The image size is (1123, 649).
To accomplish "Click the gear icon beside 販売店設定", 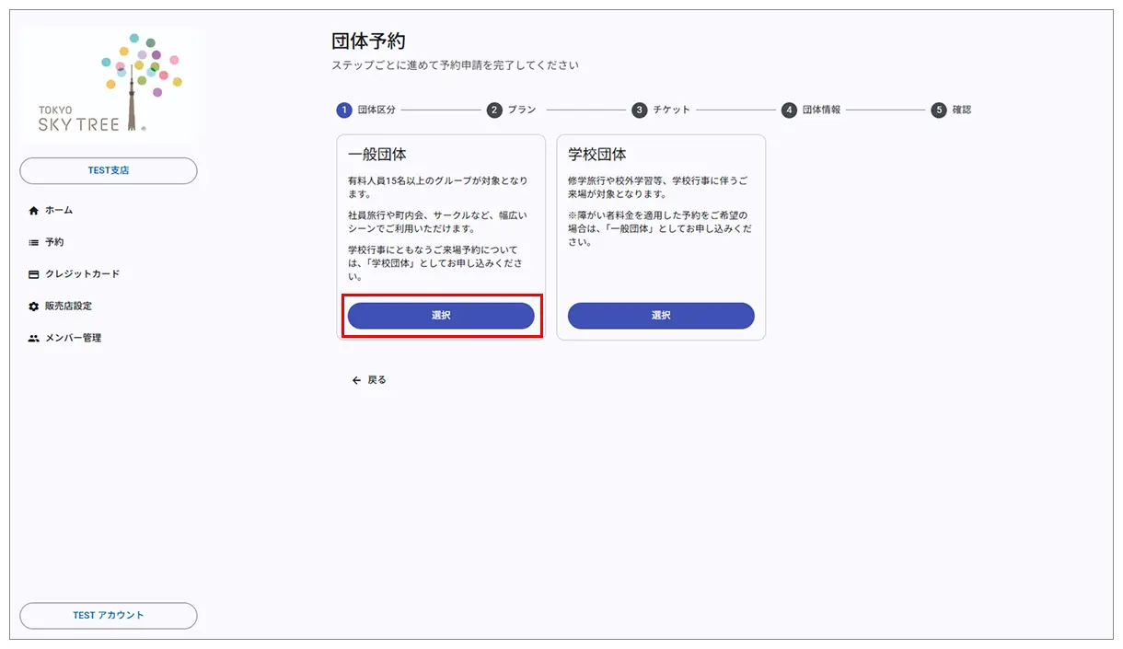I will [x=34, y=306].
